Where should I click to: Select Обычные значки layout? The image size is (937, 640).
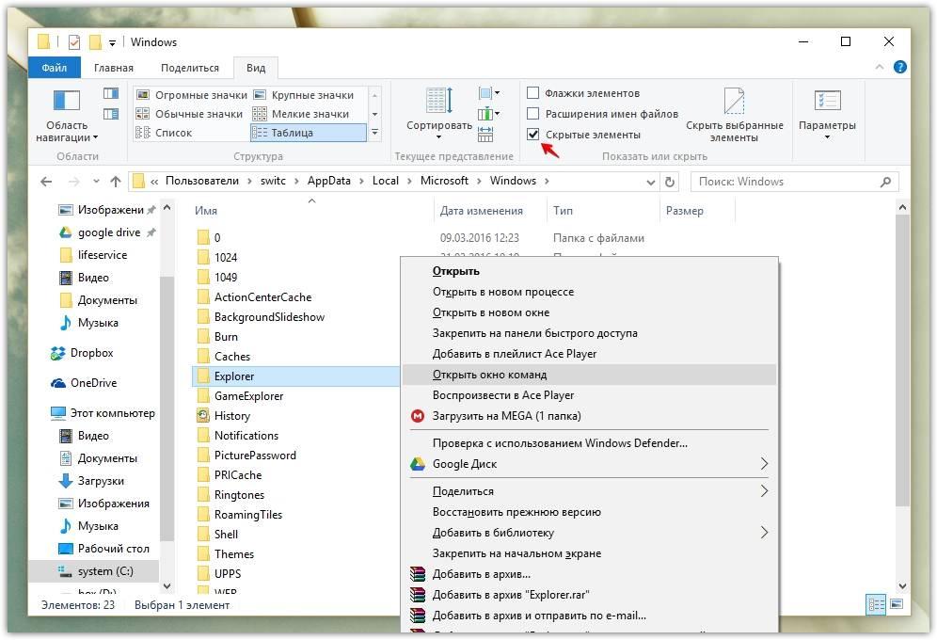tap(189, 114)
